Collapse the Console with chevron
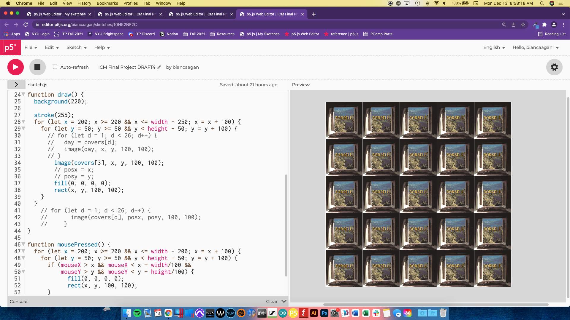 [284, 301]
